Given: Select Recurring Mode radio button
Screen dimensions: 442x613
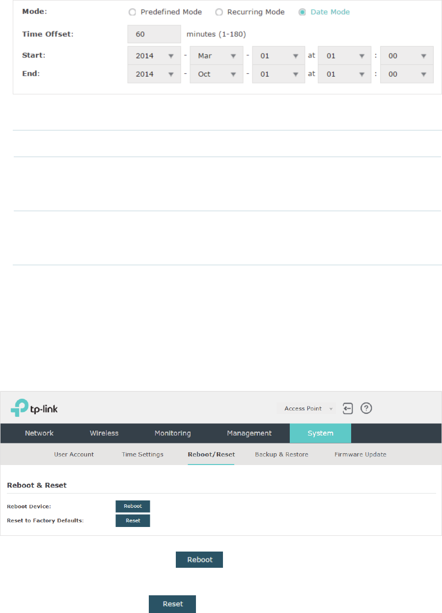Looking at the screenshot, I should [219, 12].
